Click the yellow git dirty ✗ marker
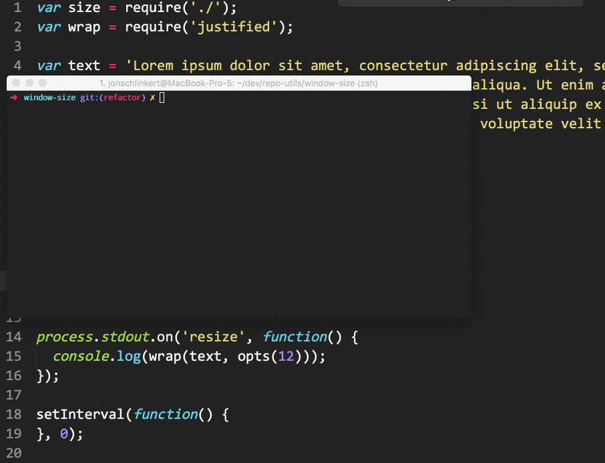This screenshot has height=463, width=605. [152, 98]
